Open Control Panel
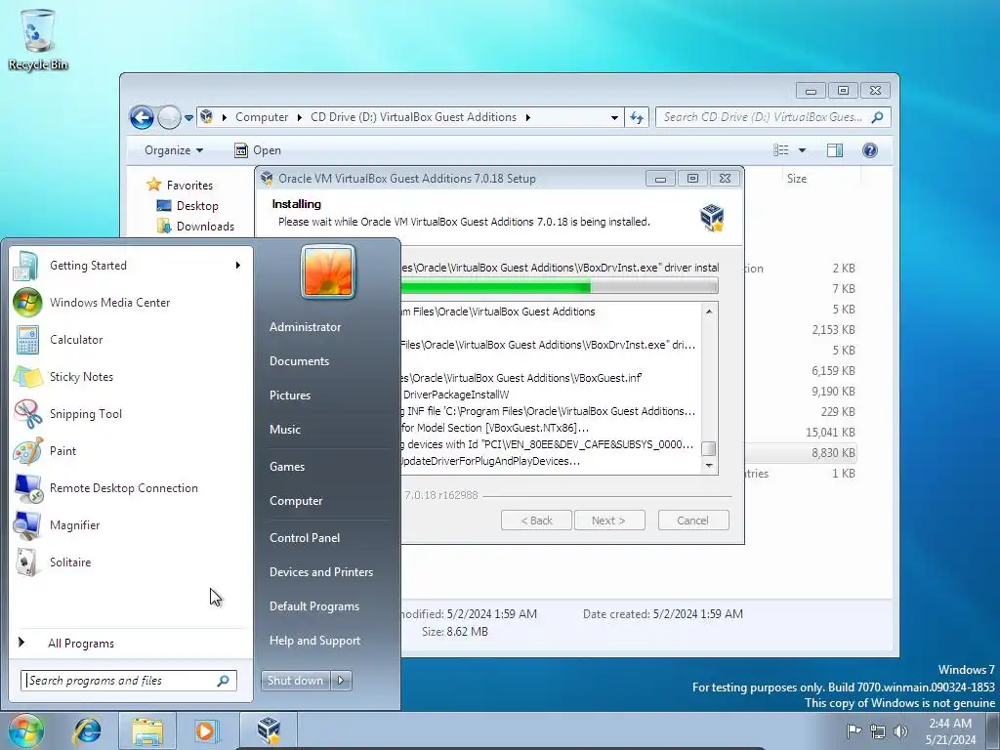The height and width of the screenshot is (750, 1000). tap(305, 538)
